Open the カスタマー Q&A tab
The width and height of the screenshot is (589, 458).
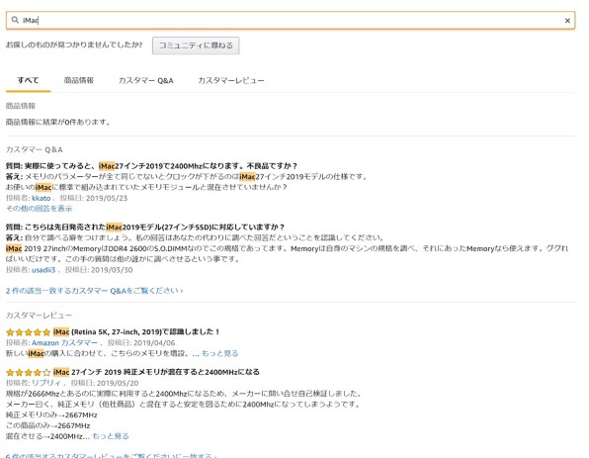145,80
